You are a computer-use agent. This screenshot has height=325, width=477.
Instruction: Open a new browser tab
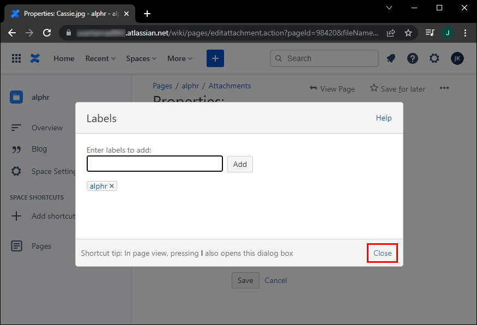[147, 14]
